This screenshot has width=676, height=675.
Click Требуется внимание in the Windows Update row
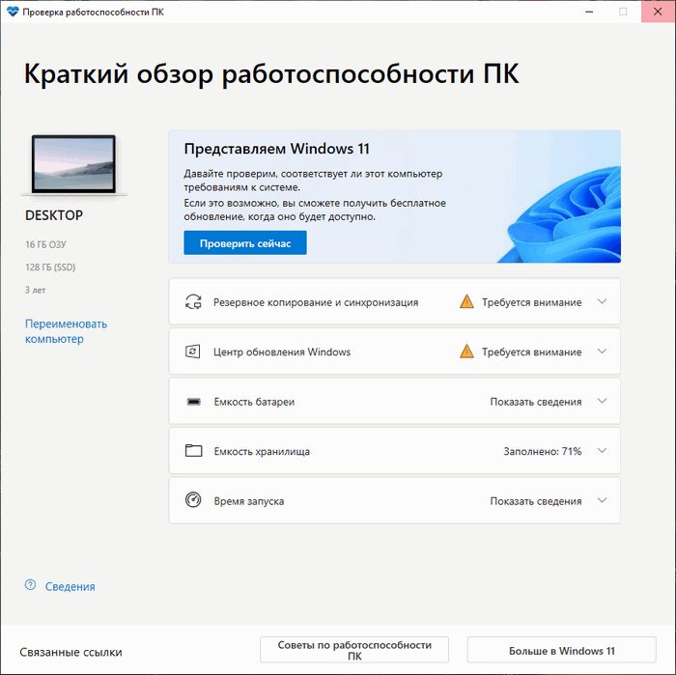pyautogui.click(x=531, y=352)
